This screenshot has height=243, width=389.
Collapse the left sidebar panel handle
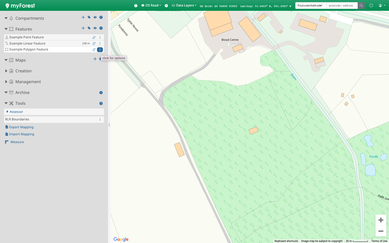pyautogui.click(x=109, y=125)
